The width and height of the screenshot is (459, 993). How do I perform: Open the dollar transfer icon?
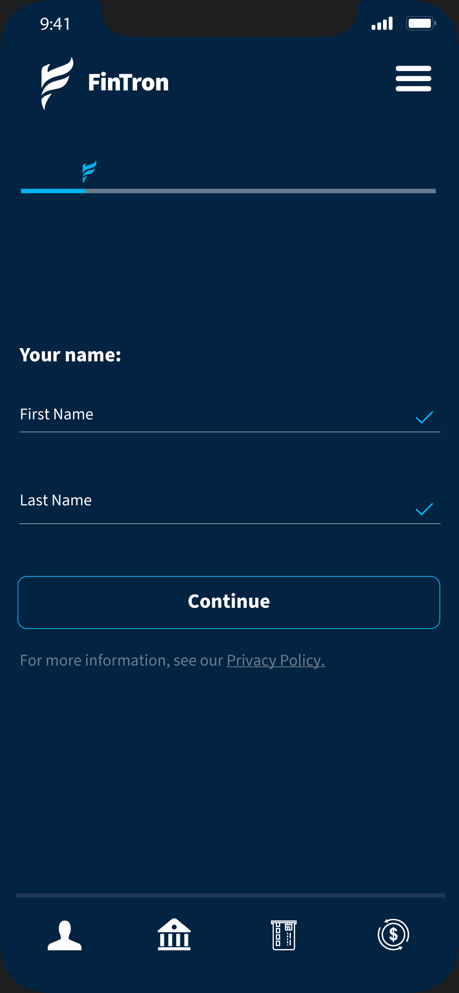point(393,934)
